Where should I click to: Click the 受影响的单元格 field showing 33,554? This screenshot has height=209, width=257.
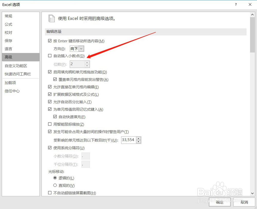[128, 140]
